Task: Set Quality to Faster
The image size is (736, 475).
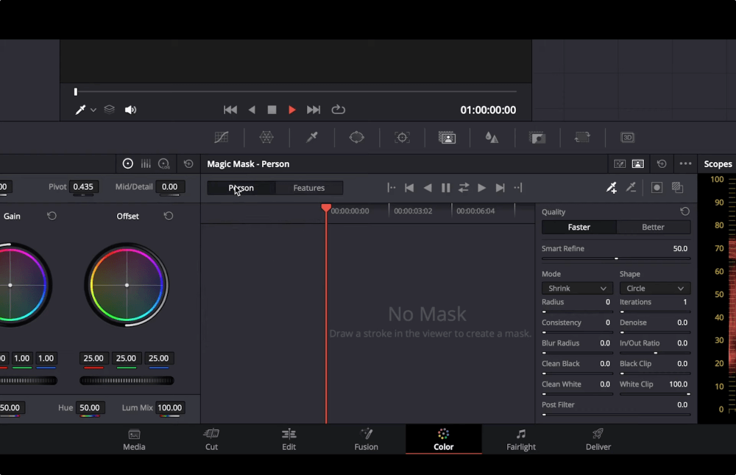Action: [x=578, y=227]
